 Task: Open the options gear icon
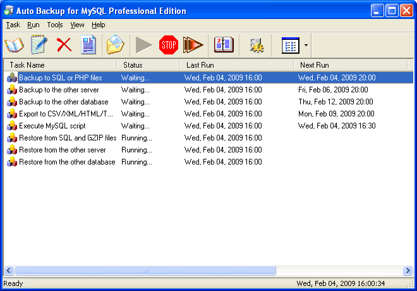click(257, 46)
